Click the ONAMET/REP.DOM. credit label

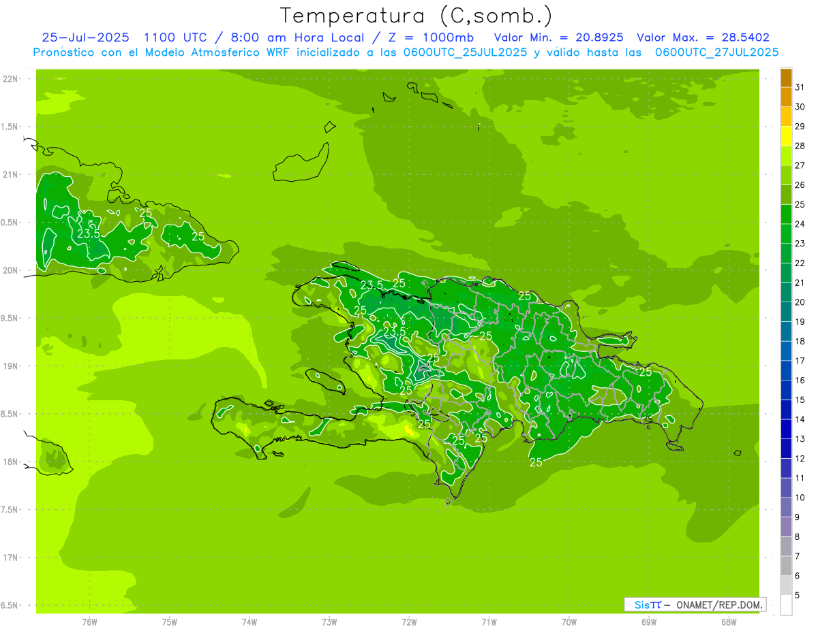(719, 604)
